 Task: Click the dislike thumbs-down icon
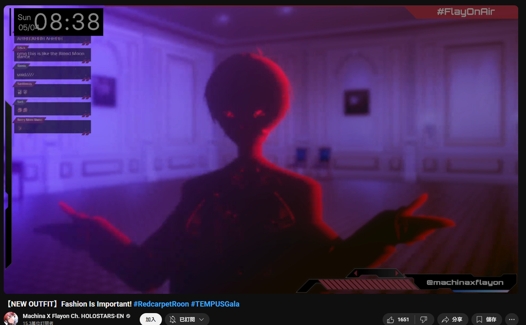coord(424,320)
